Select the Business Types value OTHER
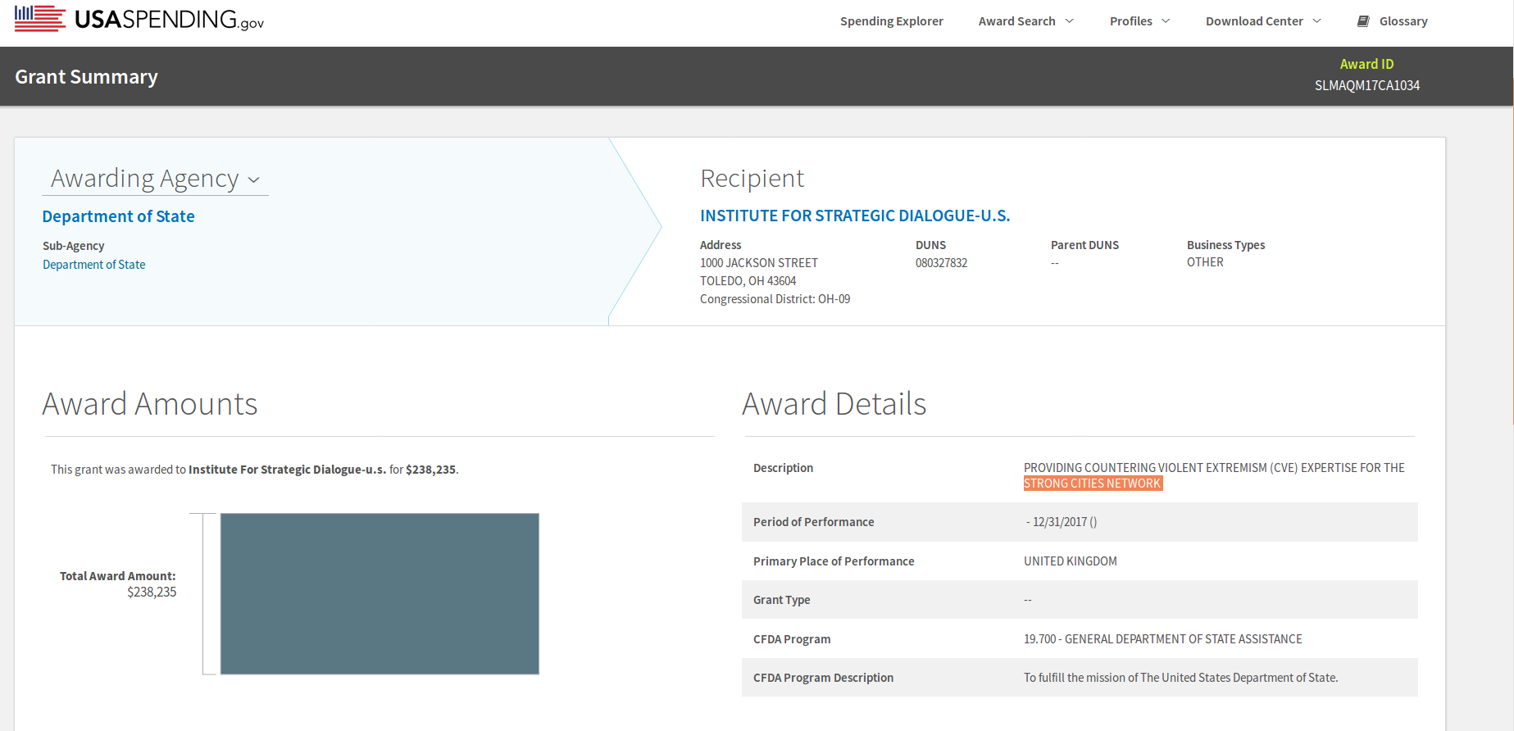Viewport: 1514px width, 731px height. (x=1205, y=262)
